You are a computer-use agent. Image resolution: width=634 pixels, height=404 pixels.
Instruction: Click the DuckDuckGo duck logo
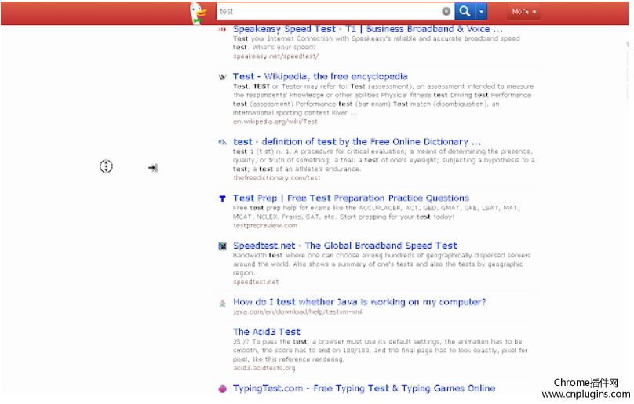[x=198, y=13]
